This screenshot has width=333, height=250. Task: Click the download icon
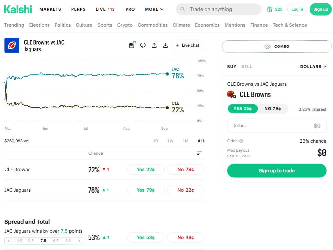click(x=165, y=45)
